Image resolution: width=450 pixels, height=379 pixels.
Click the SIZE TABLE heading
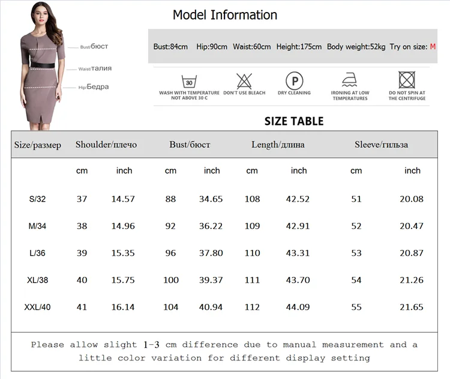click(x=294, y=121)
